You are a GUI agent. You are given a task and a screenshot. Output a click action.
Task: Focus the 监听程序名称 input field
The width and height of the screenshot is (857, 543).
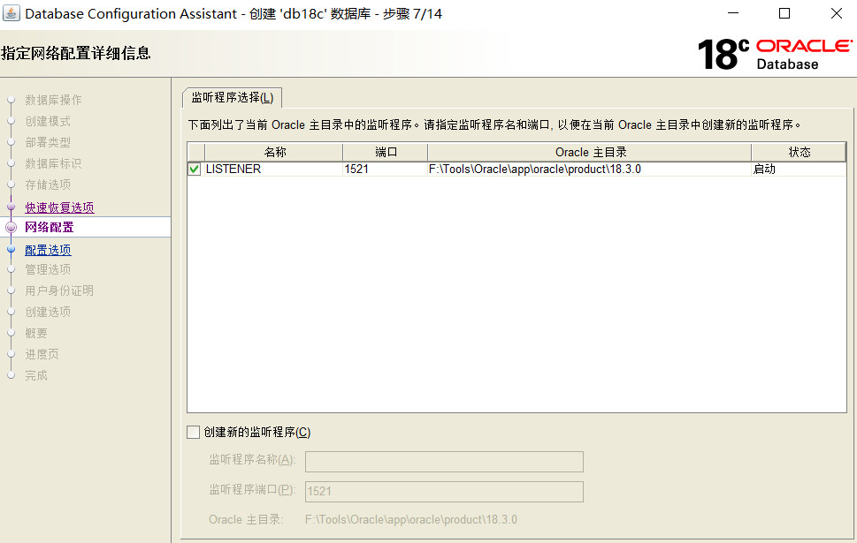(x=444, y=462)
